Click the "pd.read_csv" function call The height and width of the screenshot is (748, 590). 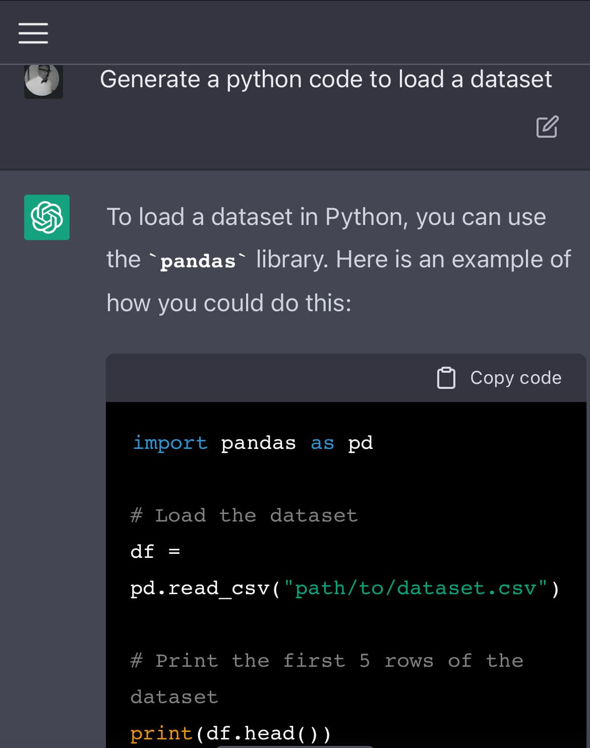tap(200, 588)
